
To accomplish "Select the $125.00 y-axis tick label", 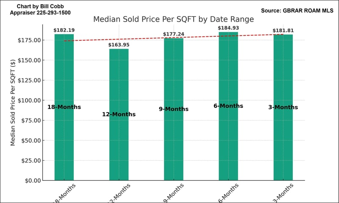I will click(x=29, y=80).
